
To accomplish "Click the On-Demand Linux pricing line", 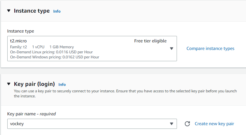I will [x=51, y=52].
